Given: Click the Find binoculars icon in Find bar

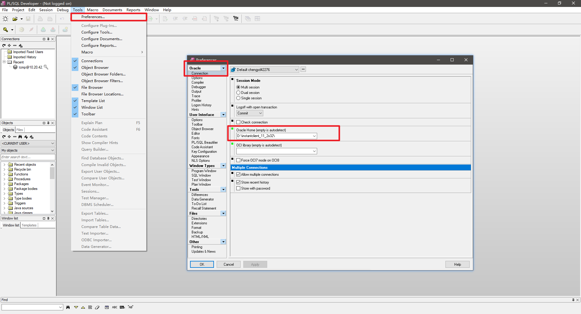Looking at the screenshot, I should [x=68, y=307].
